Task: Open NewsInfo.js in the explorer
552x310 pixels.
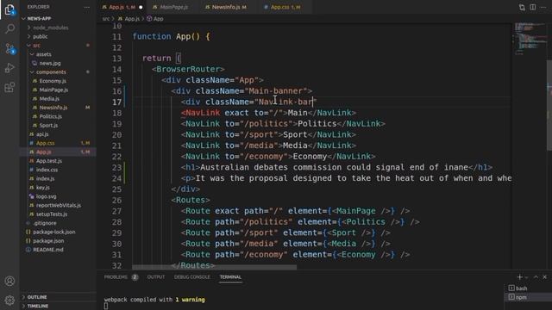Action: point(53,108)
